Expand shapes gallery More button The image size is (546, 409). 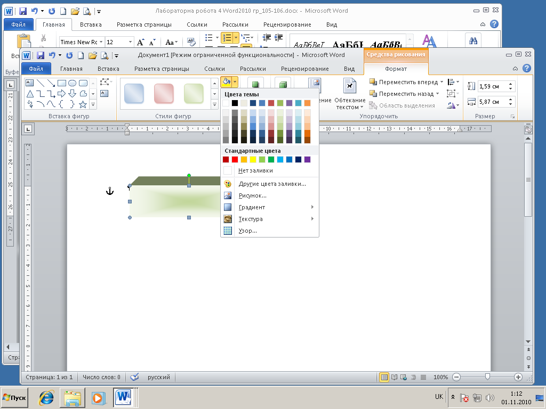point(93,104)
